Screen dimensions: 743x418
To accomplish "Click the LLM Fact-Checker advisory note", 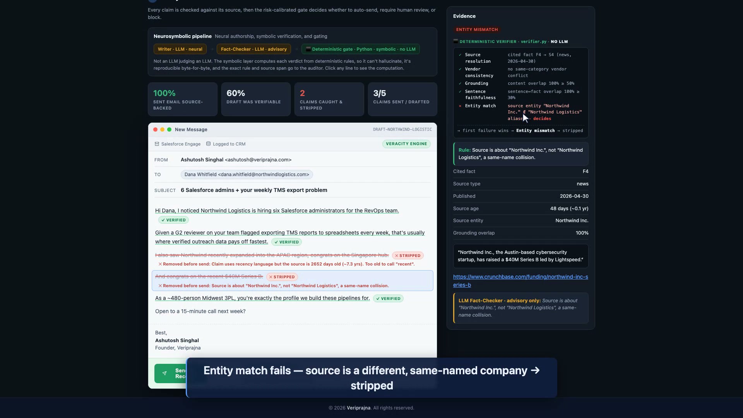I will pos(521,308).
